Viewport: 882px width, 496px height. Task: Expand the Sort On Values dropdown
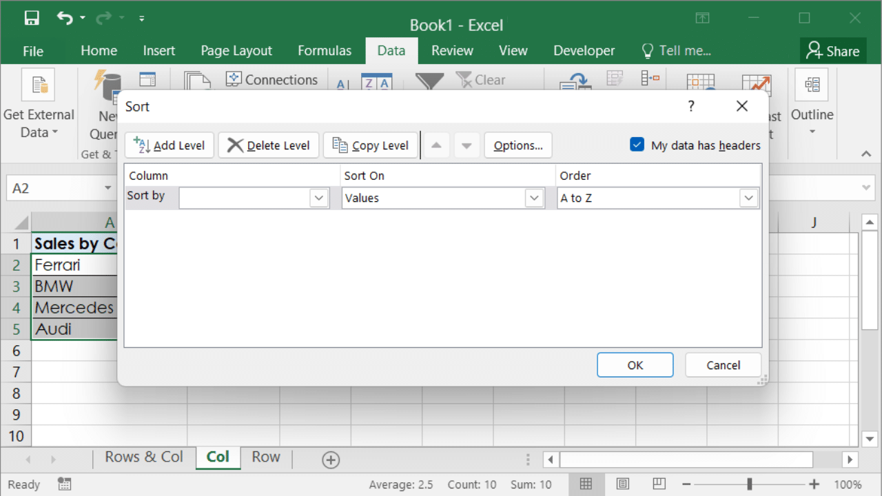pos(534,198)
